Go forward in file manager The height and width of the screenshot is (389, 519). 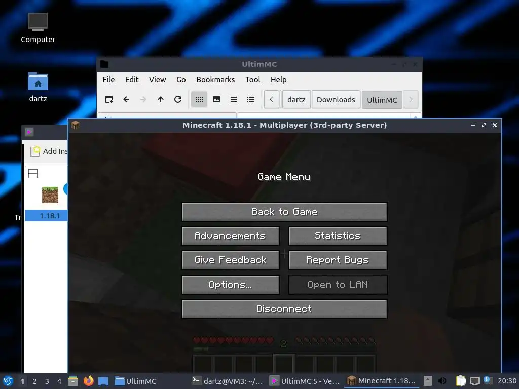click(143, 99)
